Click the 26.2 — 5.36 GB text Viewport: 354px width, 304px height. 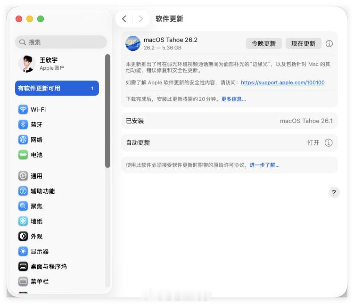point(163,48)
